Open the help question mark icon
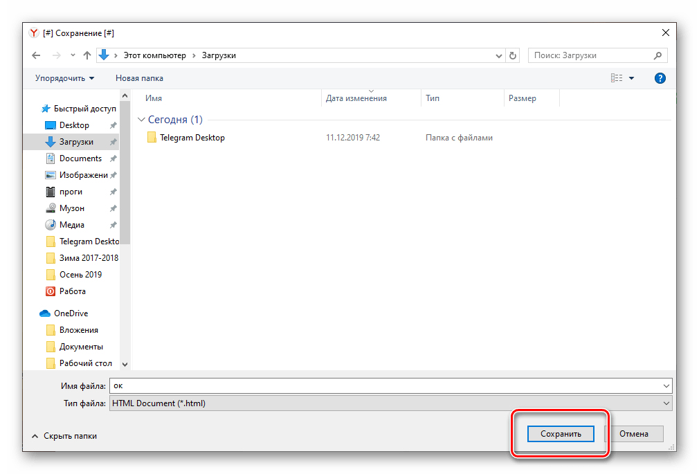Viewport: 699px width, 474px height. click(660, 78)
